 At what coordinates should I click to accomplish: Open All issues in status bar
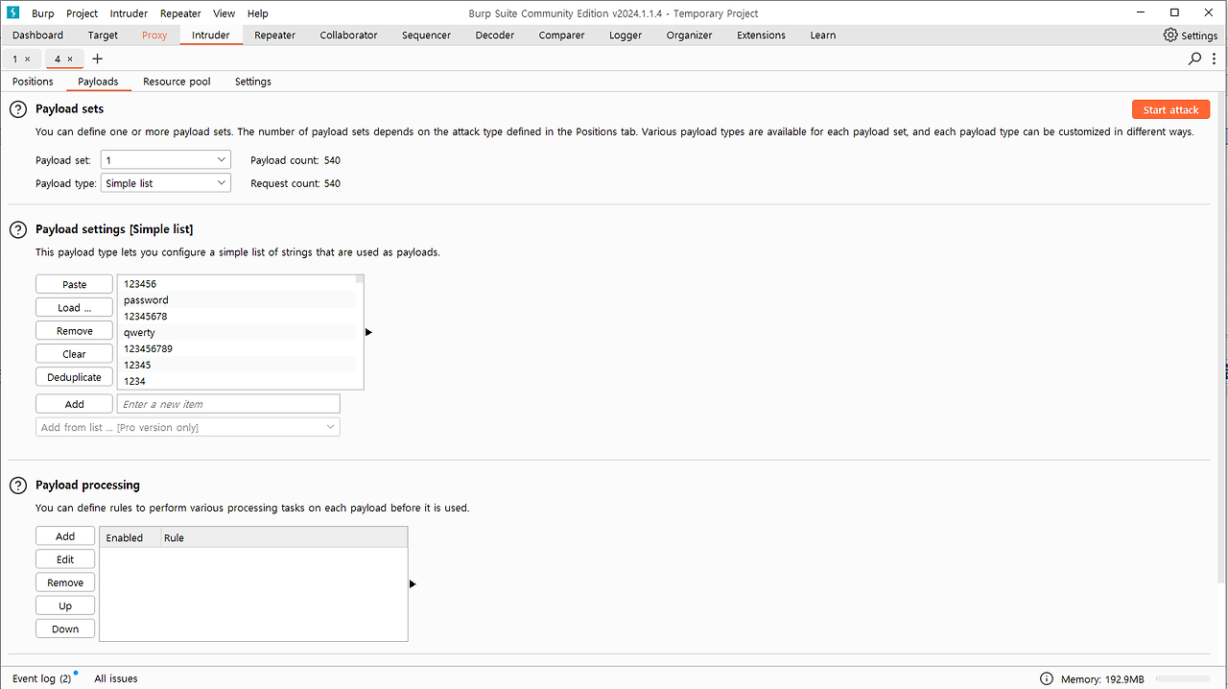116,678
